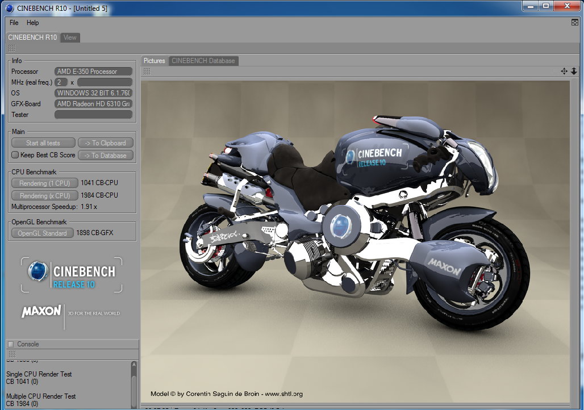Viewport: 584px width, 410px height.
Task: Click the GFX-Board info field
Action: click(x=94, y=103)
